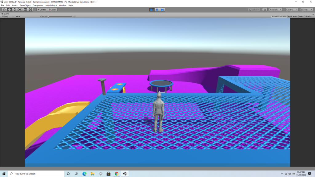Screen dimensions: 315x177
Task: Toggle the Stats overlay
Action: point(301,16)
